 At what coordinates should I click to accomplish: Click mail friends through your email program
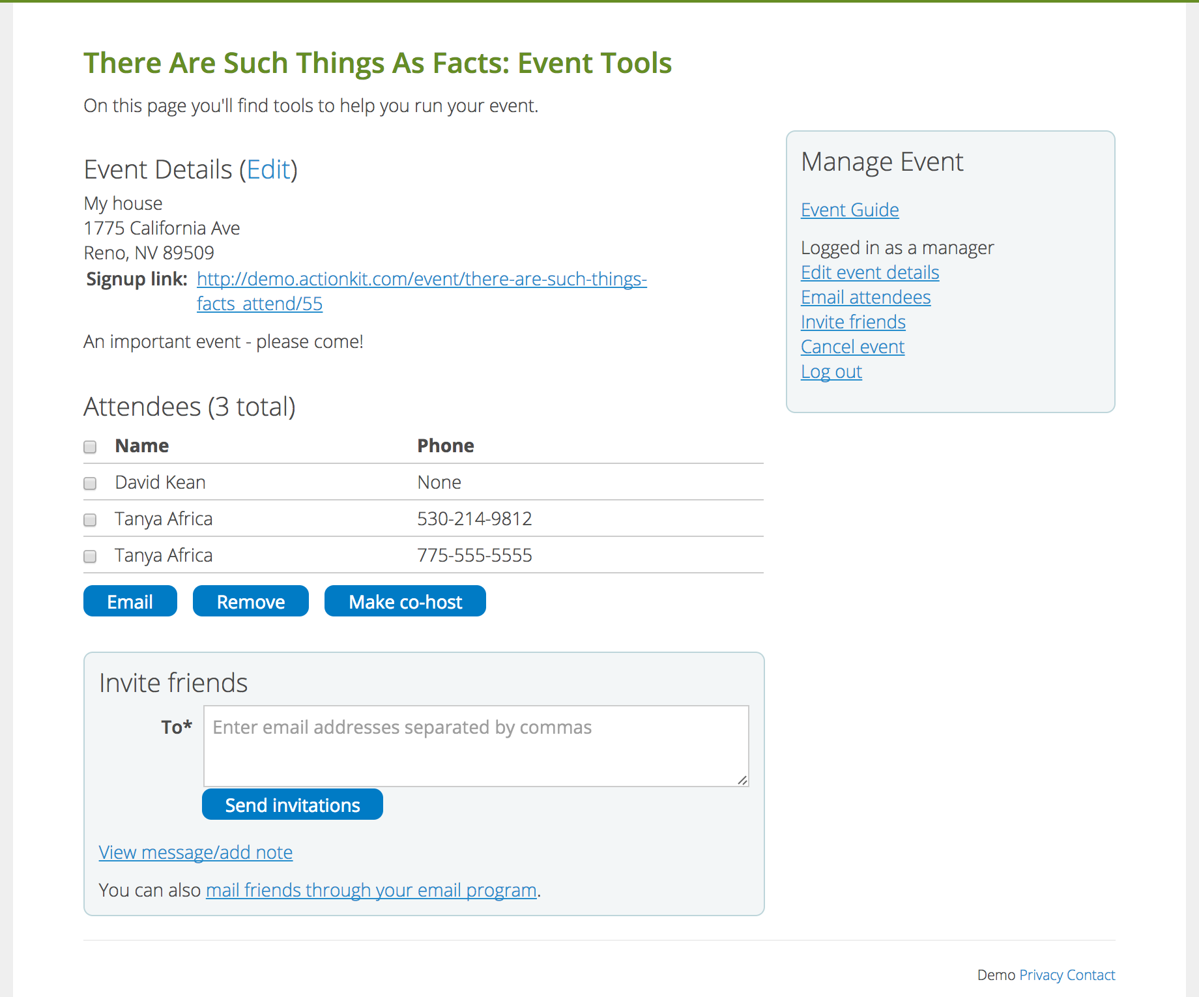tap(371, 890)
